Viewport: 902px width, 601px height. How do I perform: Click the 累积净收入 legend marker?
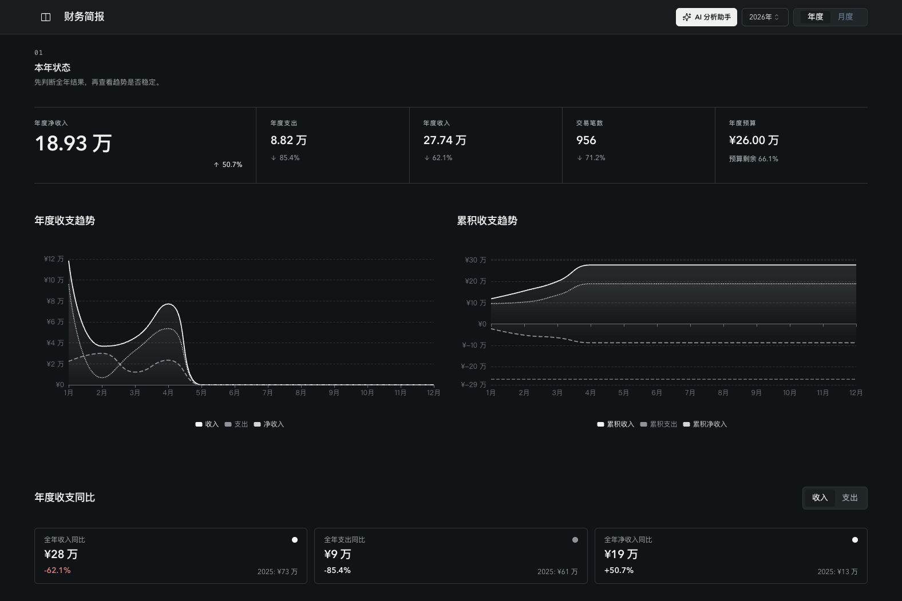point(686,424)
